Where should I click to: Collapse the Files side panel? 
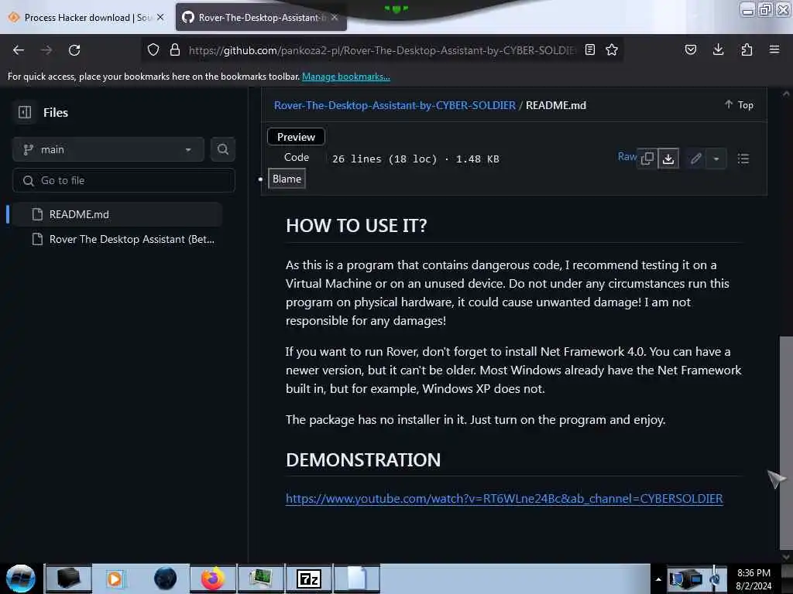click(25, 112)
